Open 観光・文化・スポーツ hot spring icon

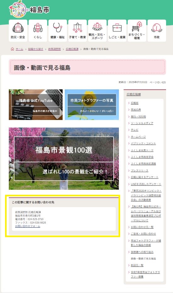tap(97, 31)
